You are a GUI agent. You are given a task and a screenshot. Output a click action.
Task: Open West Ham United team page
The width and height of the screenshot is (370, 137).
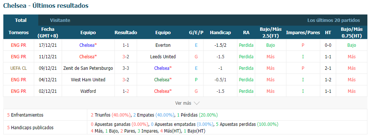[88, 80]
